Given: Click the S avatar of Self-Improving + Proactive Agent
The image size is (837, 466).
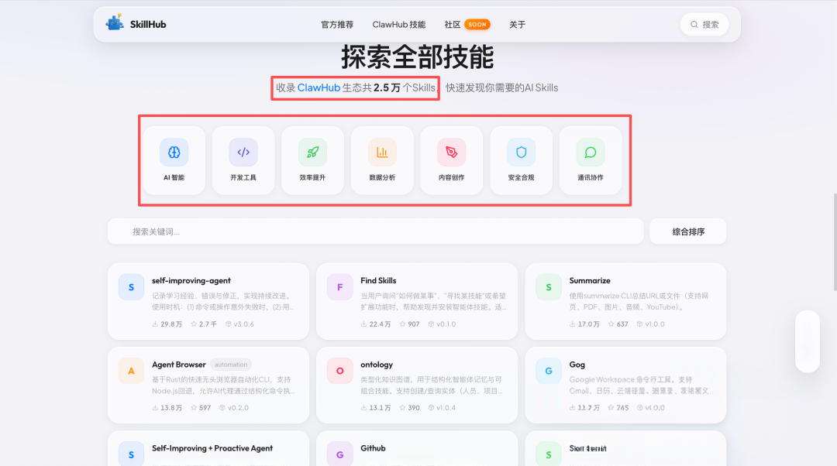Looking at the screenshot, I should pyautogui.click(x=131, y=454).
